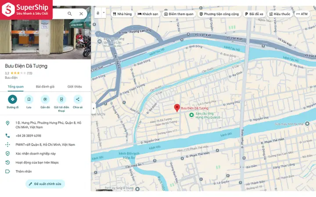Select the red Bưu Điện Dã Tượng map pin
This screenshot has height=197, width=316.
point(177,108)
